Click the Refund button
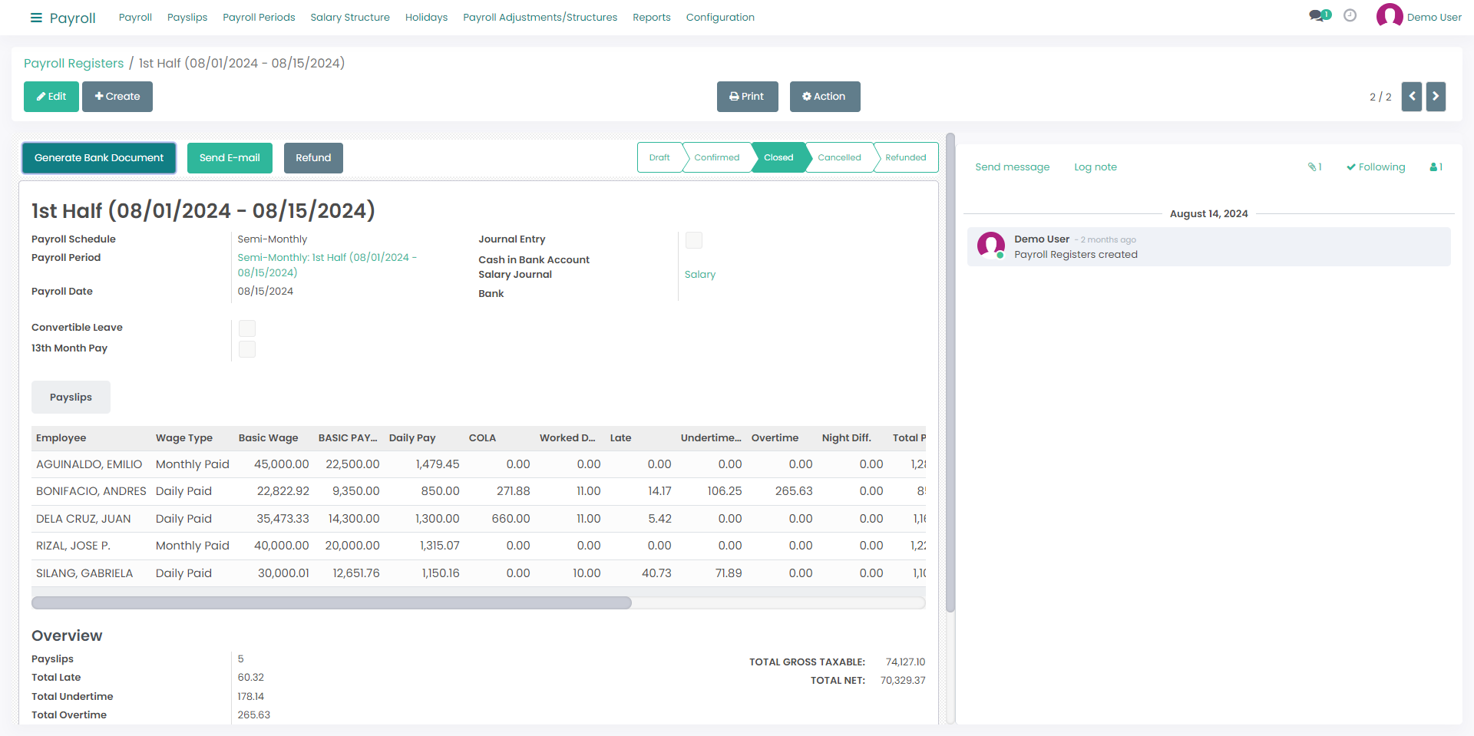The width and height of the screenshot is (1474, 736). pos(313,158)
